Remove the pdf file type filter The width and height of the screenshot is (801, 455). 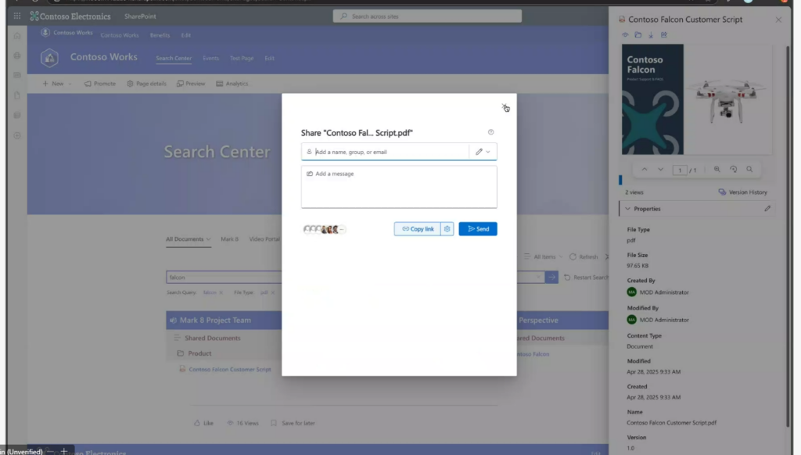tap(273, 292)
